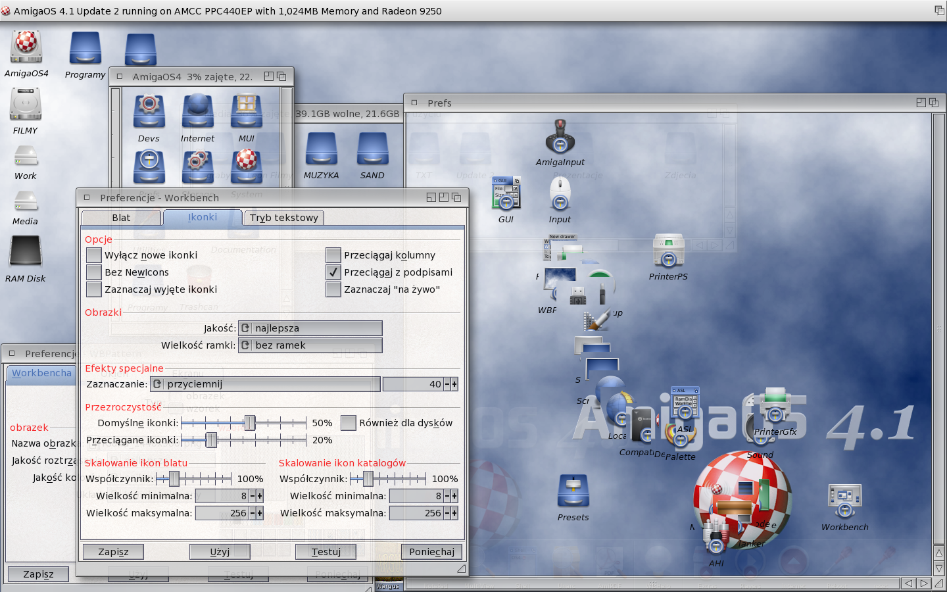The height and width of the screenshot is (592, 947).
Task: Increase Zaznaczanie value 40 with plus
Action: pos(454,384)
